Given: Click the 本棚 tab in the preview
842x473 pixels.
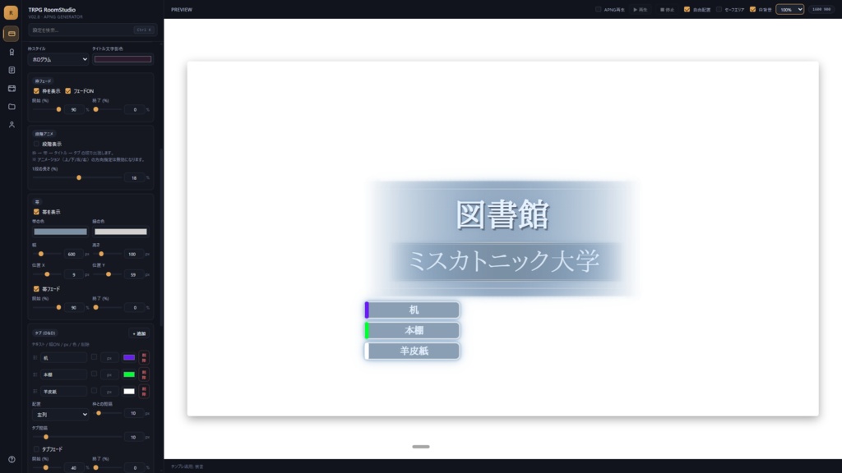Looking at the screenshot, I should click(412, 330).
